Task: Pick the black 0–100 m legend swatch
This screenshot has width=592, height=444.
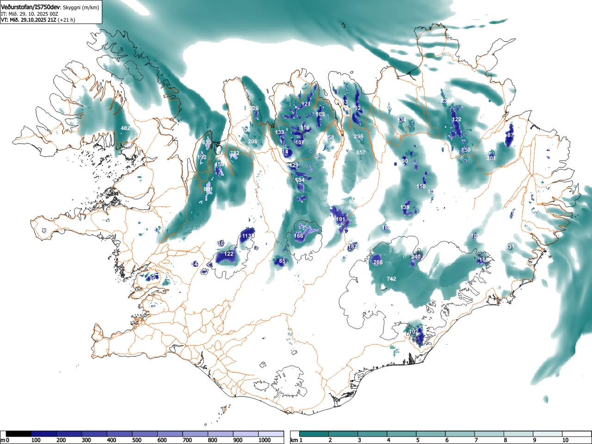Action: pos(19,434)
